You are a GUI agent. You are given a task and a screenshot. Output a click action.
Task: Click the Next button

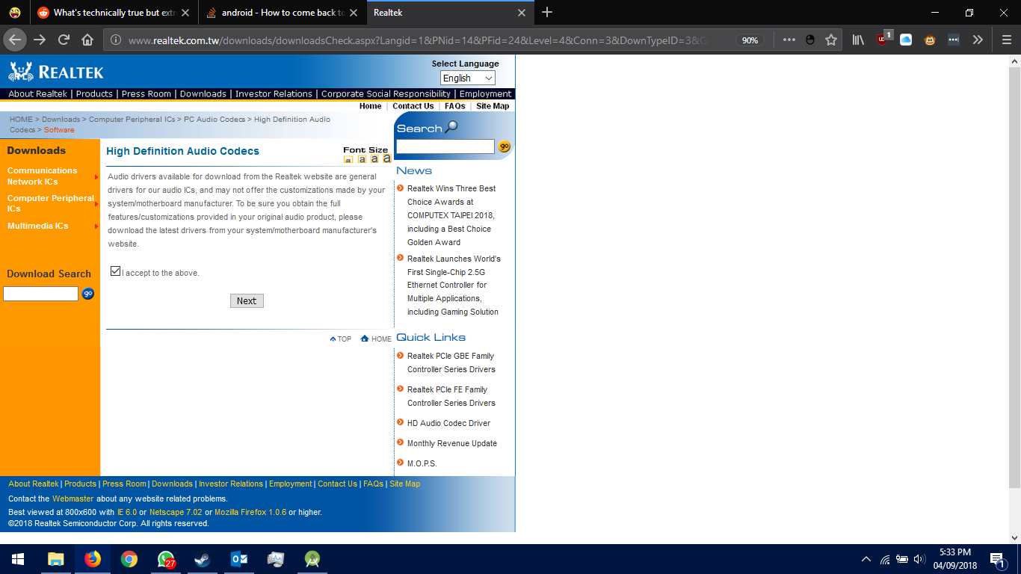[x=247, y=300]
